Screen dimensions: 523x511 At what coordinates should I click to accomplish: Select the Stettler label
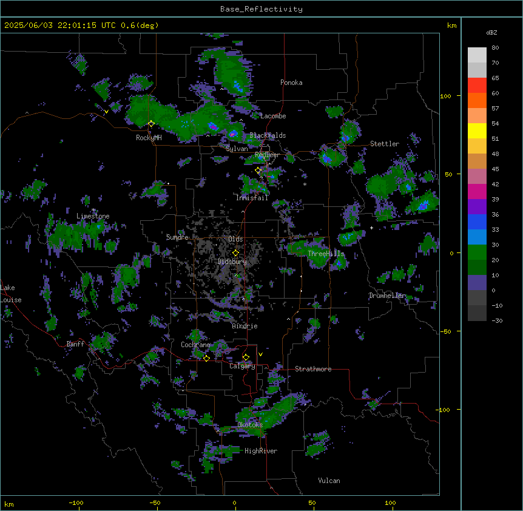point(385,144)
